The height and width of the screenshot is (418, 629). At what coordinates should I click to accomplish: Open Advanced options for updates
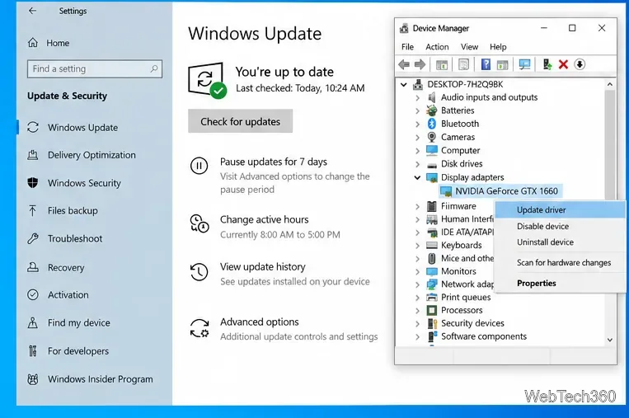[x=260, y=322]
